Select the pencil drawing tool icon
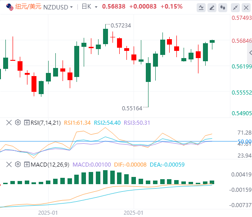 (x=212, y=8)
